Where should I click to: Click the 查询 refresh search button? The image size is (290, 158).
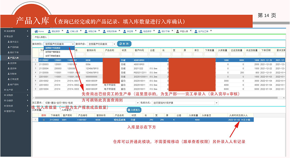[x=124, y=44]
